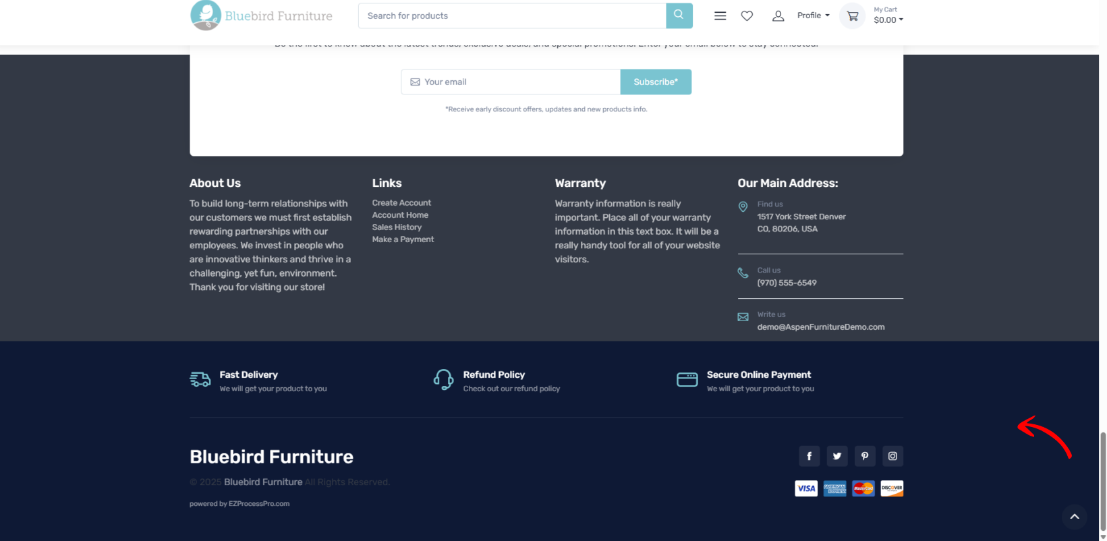Click the large Bluebird Furniture footer title

271,457
